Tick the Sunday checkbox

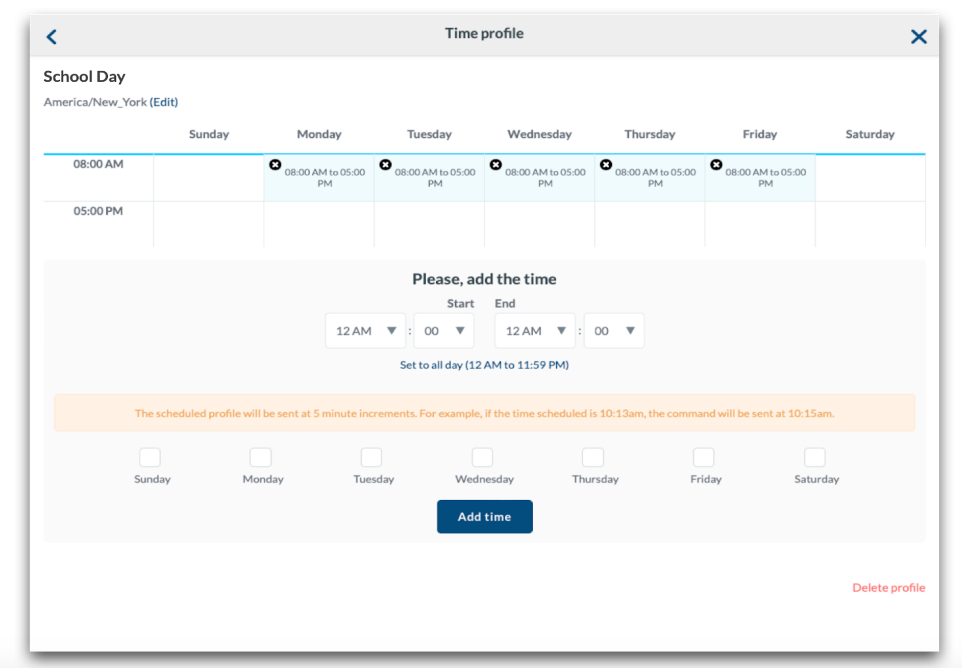(x=150, y=458)
